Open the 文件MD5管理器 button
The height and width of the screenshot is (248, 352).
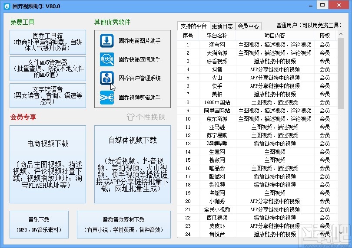(x=48, y=69)
